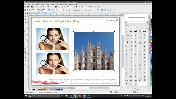Select the Shape tool in the toolbox

pyautogui.click(x=26, y=16)
